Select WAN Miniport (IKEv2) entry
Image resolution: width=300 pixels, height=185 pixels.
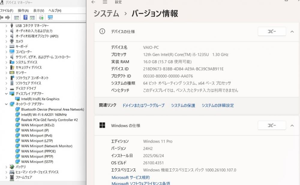[38, 125]
